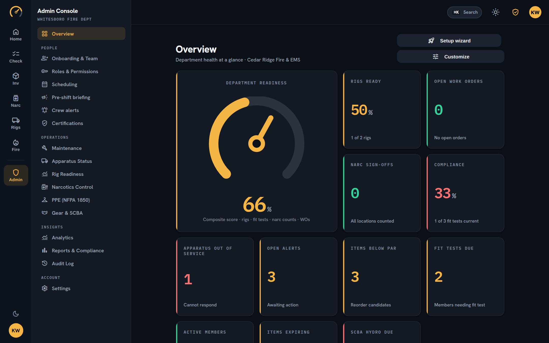Open the Department Readiness gauge card

pos(256,151)
